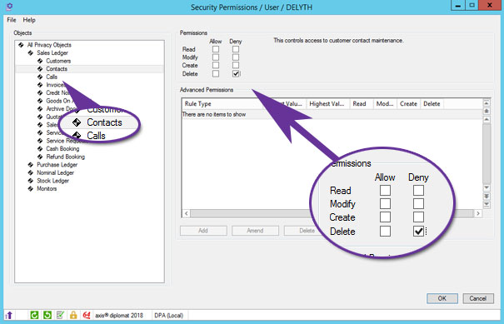Click the double-arrow page-up button beside rules list
This screenshot has height=324, width=504.
(487, 112)
